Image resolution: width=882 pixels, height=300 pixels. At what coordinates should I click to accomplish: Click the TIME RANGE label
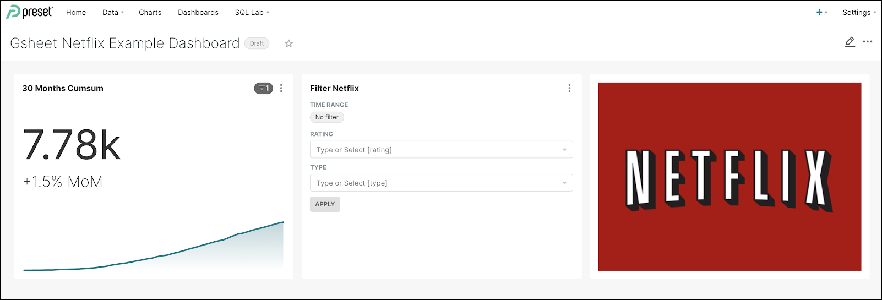point(329,105)
